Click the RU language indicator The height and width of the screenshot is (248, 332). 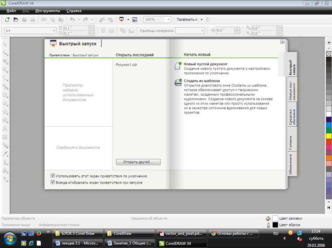276,233
